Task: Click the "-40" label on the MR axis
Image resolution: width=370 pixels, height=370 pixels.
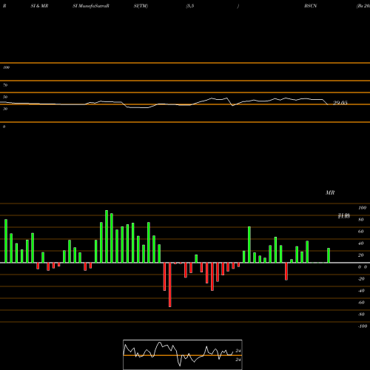Action: tap(361, 291)
